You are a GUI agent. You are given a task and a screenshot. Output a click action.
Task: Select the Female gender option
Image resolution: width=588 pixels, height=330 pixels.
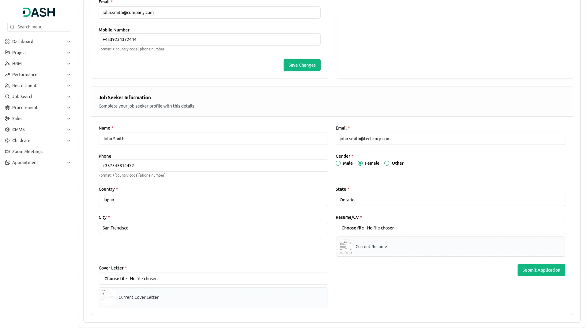360,163
